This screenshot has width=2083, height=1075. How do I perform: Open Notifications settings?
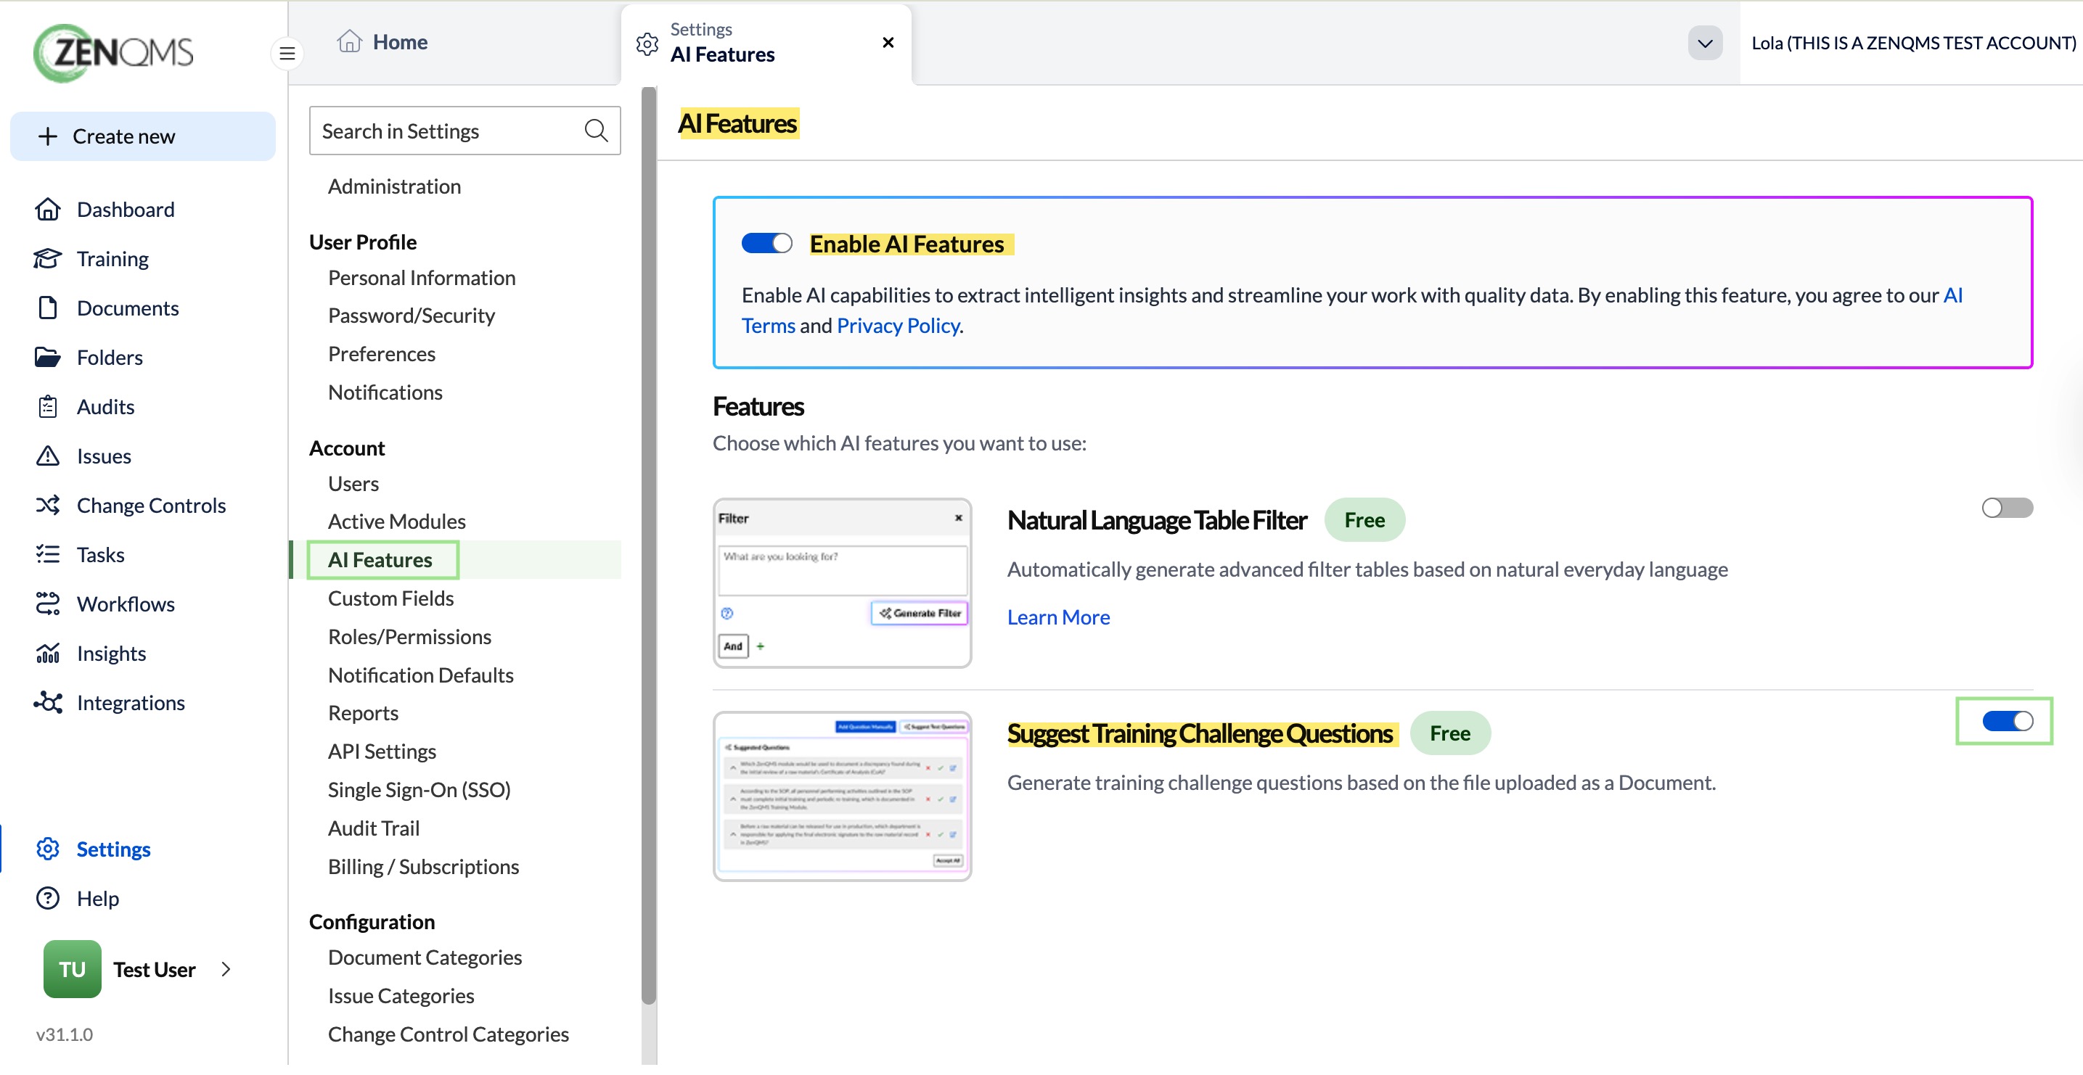(385, 393)
